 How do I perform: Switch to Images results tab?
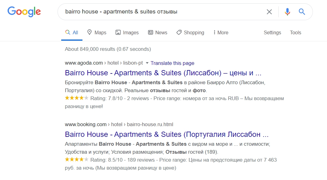127,33
